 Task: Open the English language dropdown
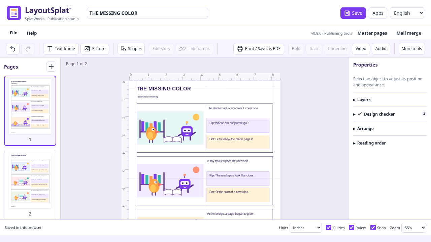407,13
